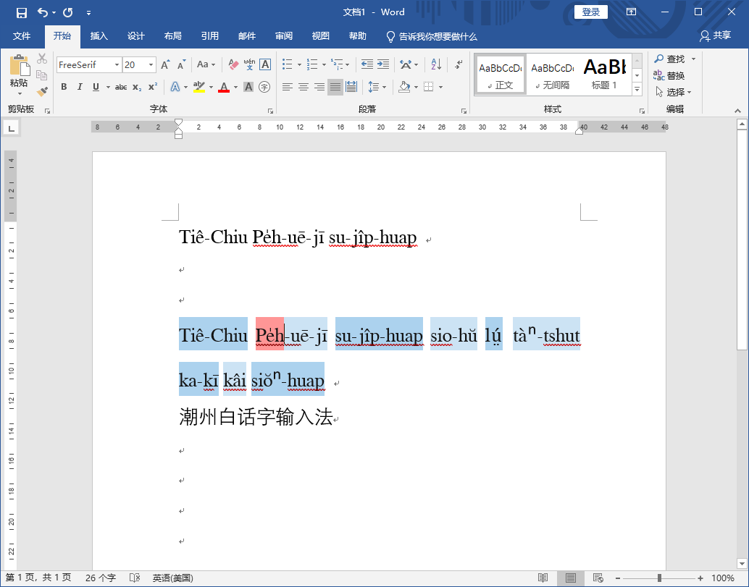The image size is (749, 587).
Task: Clear all formatting with the eraser icon
Action: coord(233,64)
